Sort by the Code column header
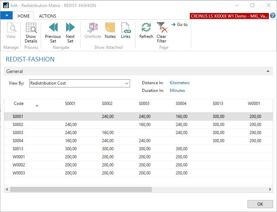This screenshot has width=277, height=212. (x=19, y=104)
